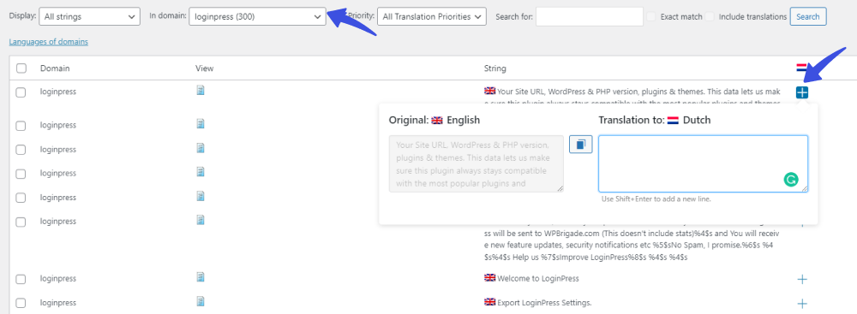Tick the 'Include translations' checkbox
This screenshot has width=857, height=314.
[710, 17]
